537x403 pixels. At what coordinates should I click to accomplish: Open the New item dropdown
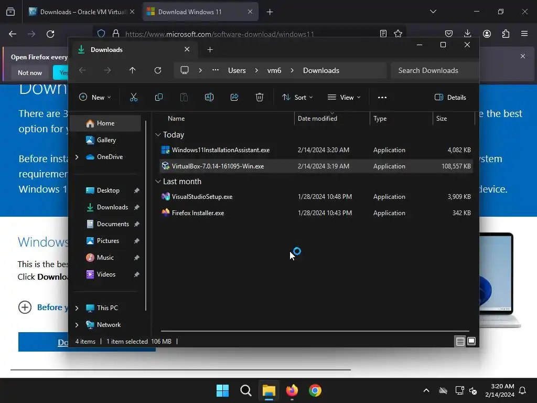click(x=95, y=97)
